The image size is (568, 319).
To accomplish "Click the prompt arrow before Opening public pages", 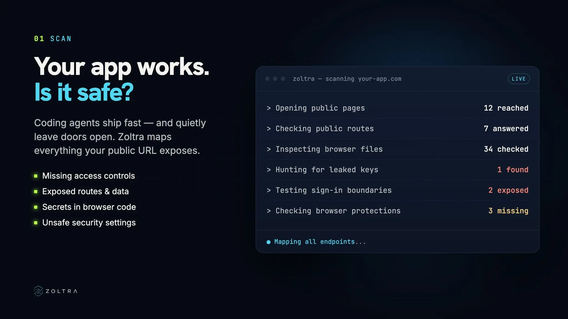I will [268, 108].
